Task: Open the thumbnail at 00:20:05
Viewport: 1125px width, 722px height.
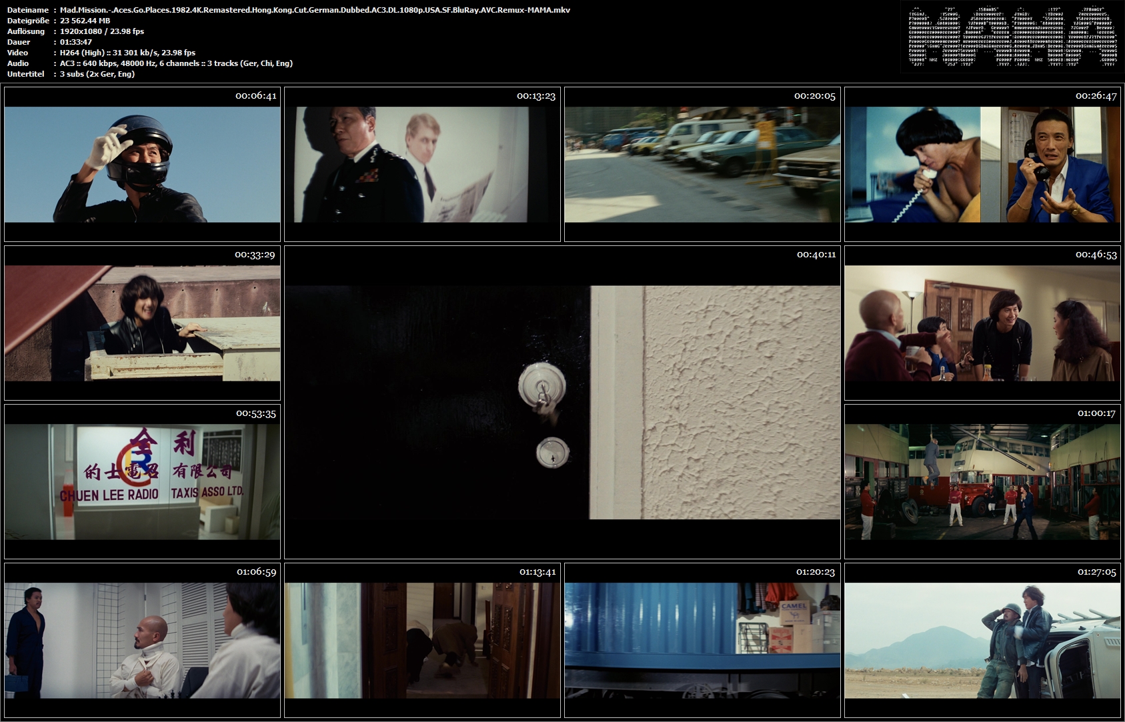Action: 702,164
